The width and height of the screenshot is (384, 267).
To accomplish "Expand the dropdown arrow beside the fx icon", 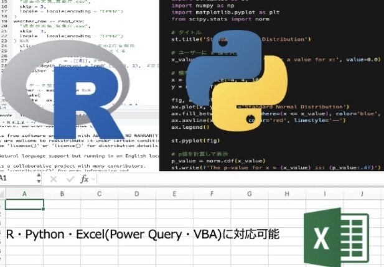I will click(93, 179).
